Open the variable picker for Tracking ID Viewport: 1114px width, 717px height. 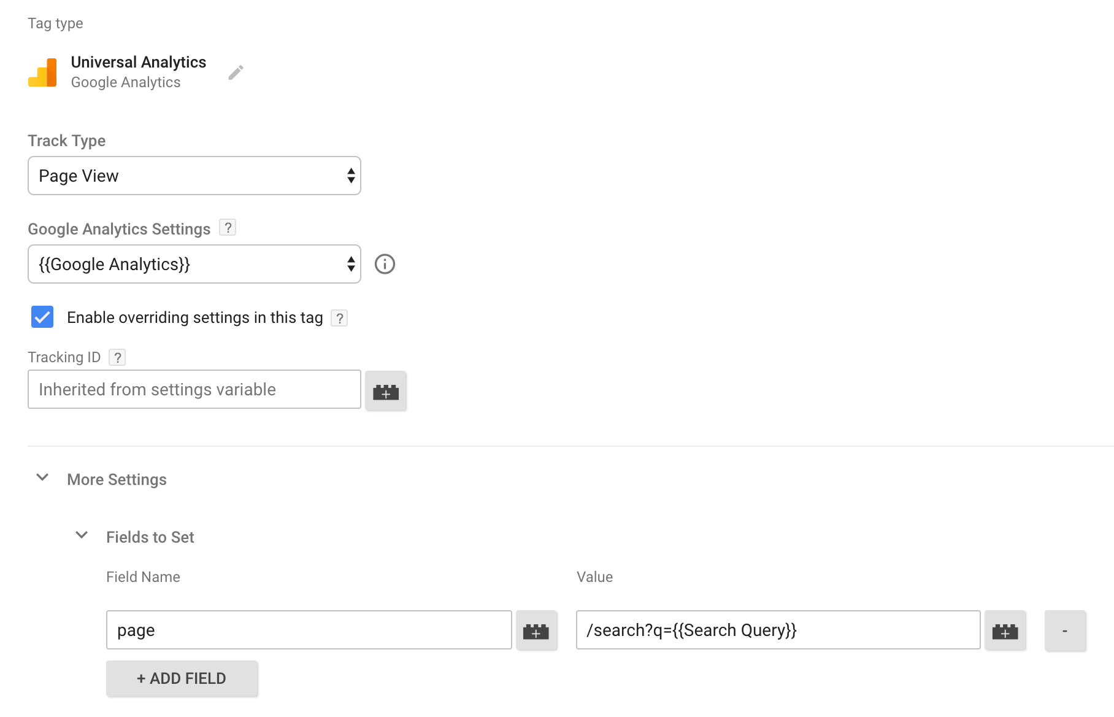(x=385, y=390)
